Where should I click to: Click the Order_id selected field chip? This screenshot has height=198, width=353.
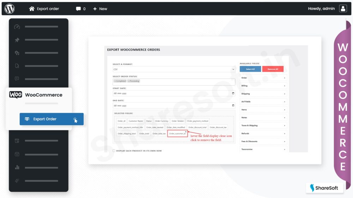pyautogui.click(x=121, y=121)
